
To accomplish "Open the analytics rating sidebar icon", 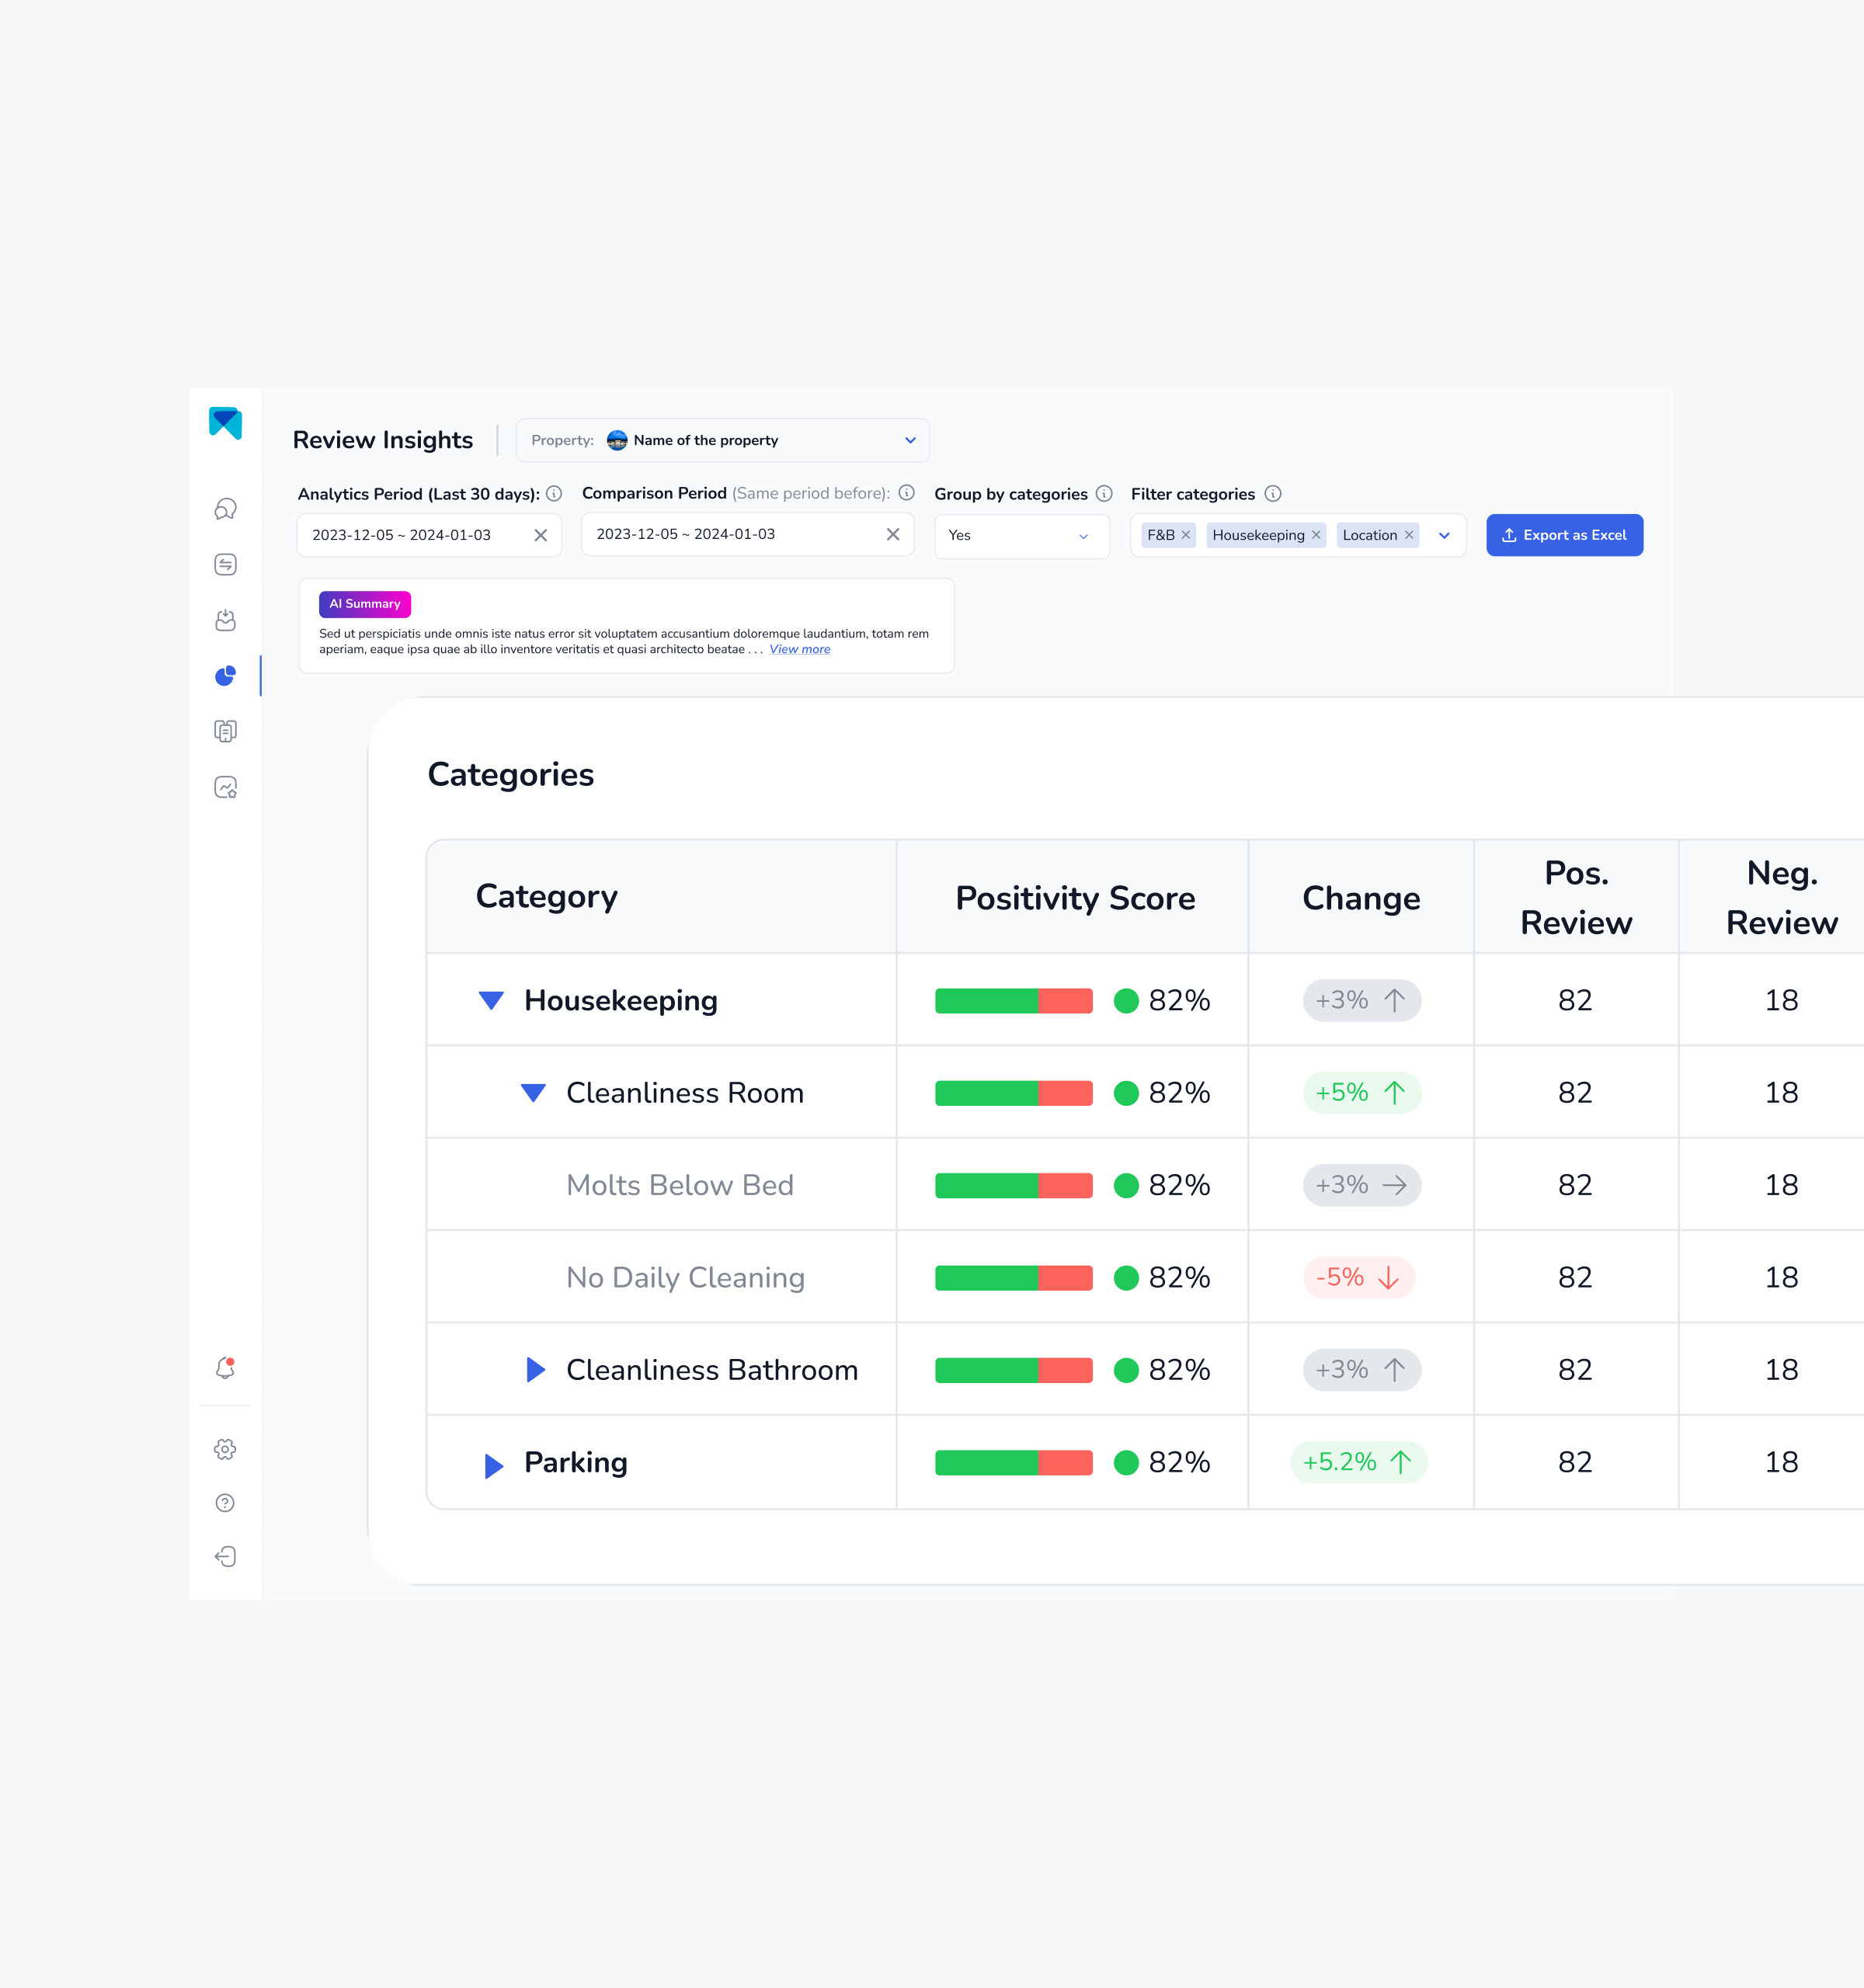I will coord(225,787).
